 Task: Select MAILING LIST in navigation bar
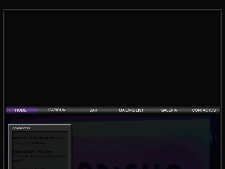131,110
